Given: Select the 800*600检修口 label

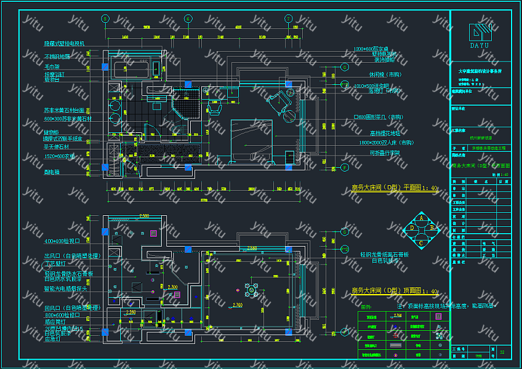Looking at the screenshot, I should point(62,315).
